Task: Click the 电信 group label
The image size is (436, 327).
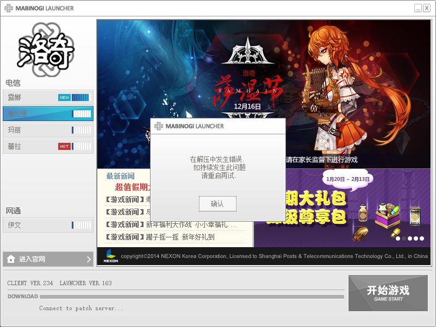Action: click(13, 83)
